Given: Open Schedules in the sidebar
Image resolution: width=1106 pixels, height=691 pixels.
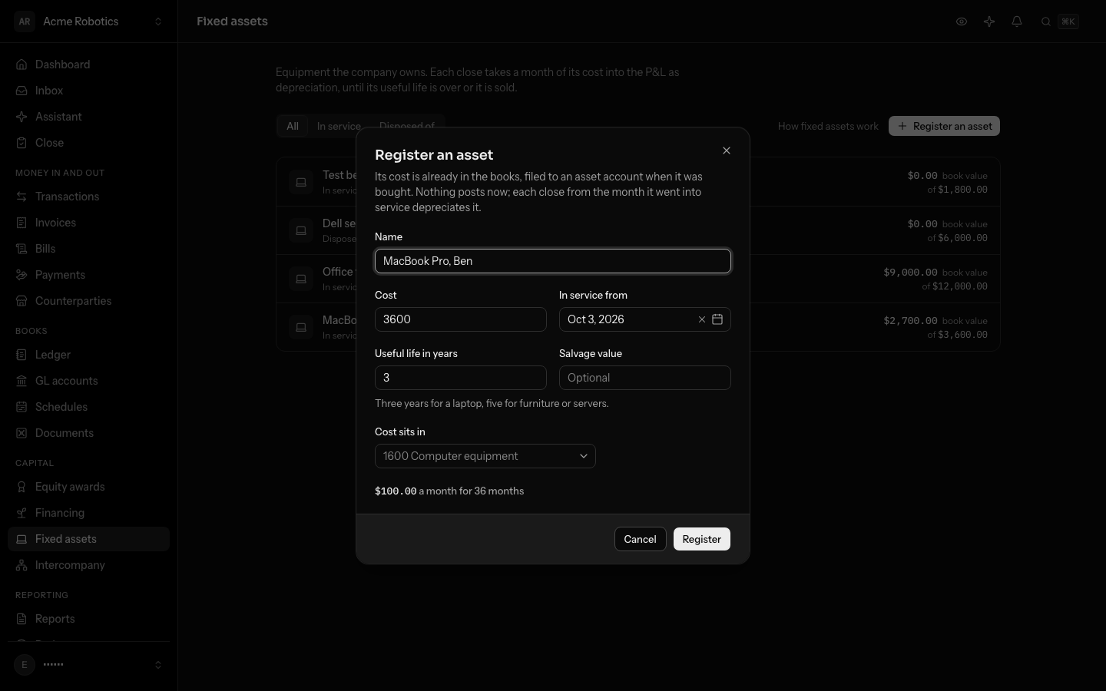Looking at the screenshot, I should click(88, 407).
